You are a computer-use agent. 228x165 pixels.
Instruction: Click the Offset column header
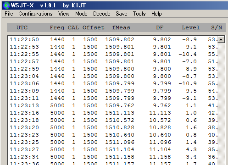[93, 27]
